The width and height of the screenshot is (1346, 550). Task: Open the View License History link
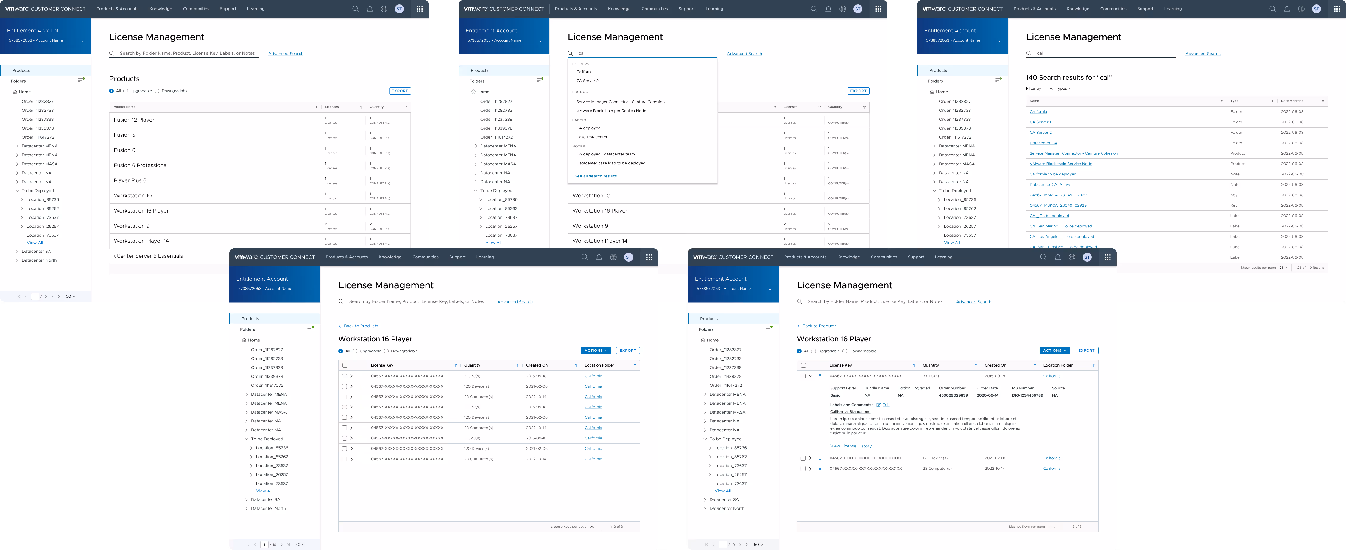point(851,446)
